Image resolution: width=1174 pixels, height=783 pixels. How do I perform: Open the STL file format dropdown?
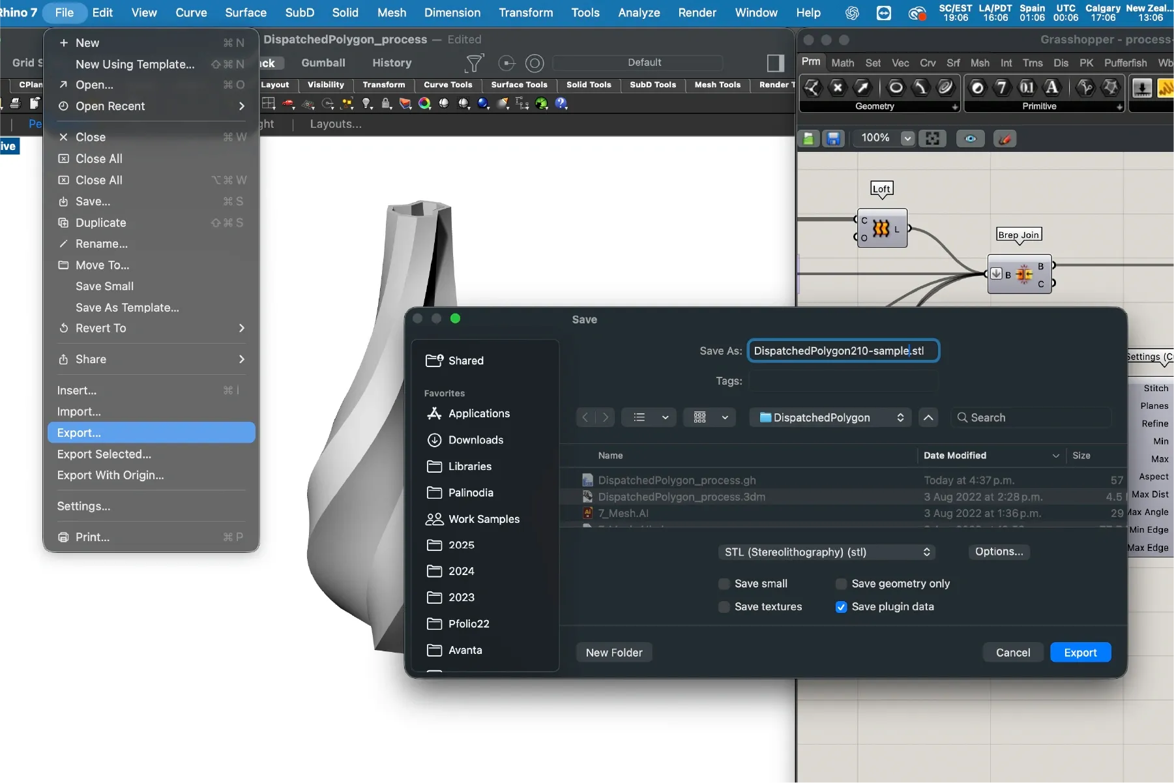827,552
